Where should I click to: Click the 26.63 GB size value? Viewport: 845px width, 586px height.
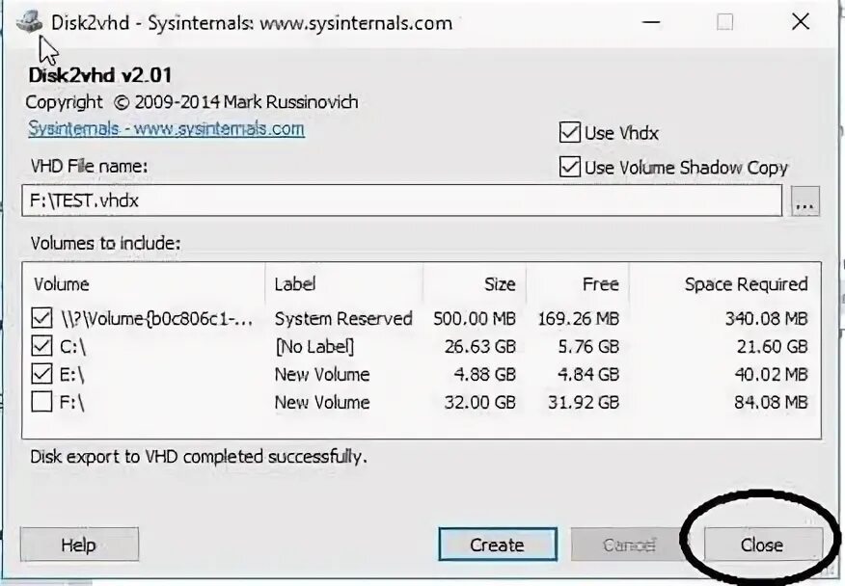[480, 347]
